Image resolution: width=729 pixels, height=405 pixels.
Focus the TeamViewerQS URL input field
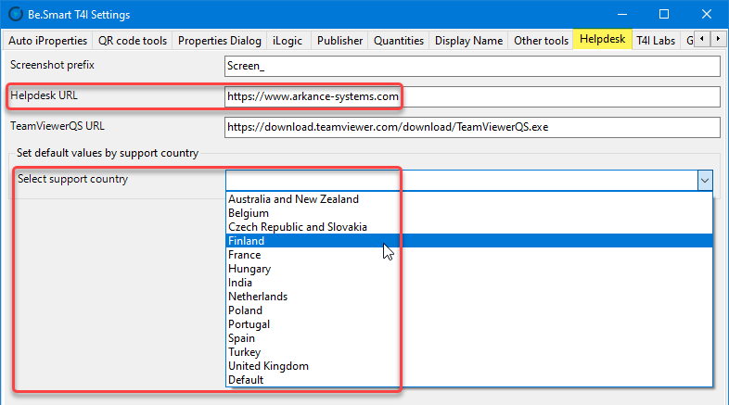click(x=472, y=127)
